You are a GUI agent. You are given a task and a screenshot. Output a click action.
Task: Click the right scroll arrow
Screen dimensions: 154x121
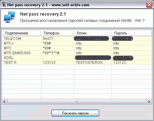tap(149, 102)
